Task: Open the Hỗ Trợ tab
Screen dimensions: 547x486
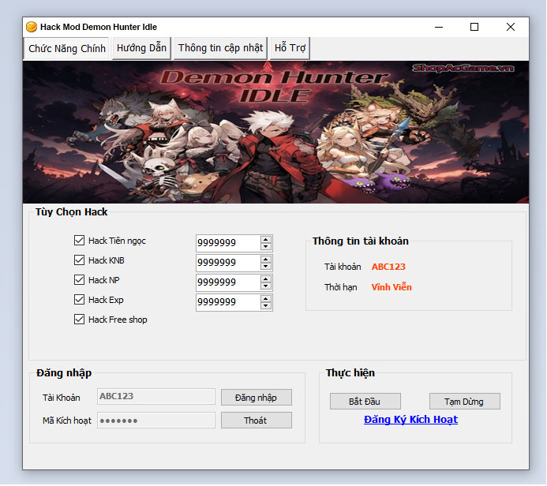Action: pyautogui.click(x=290, y=48)
